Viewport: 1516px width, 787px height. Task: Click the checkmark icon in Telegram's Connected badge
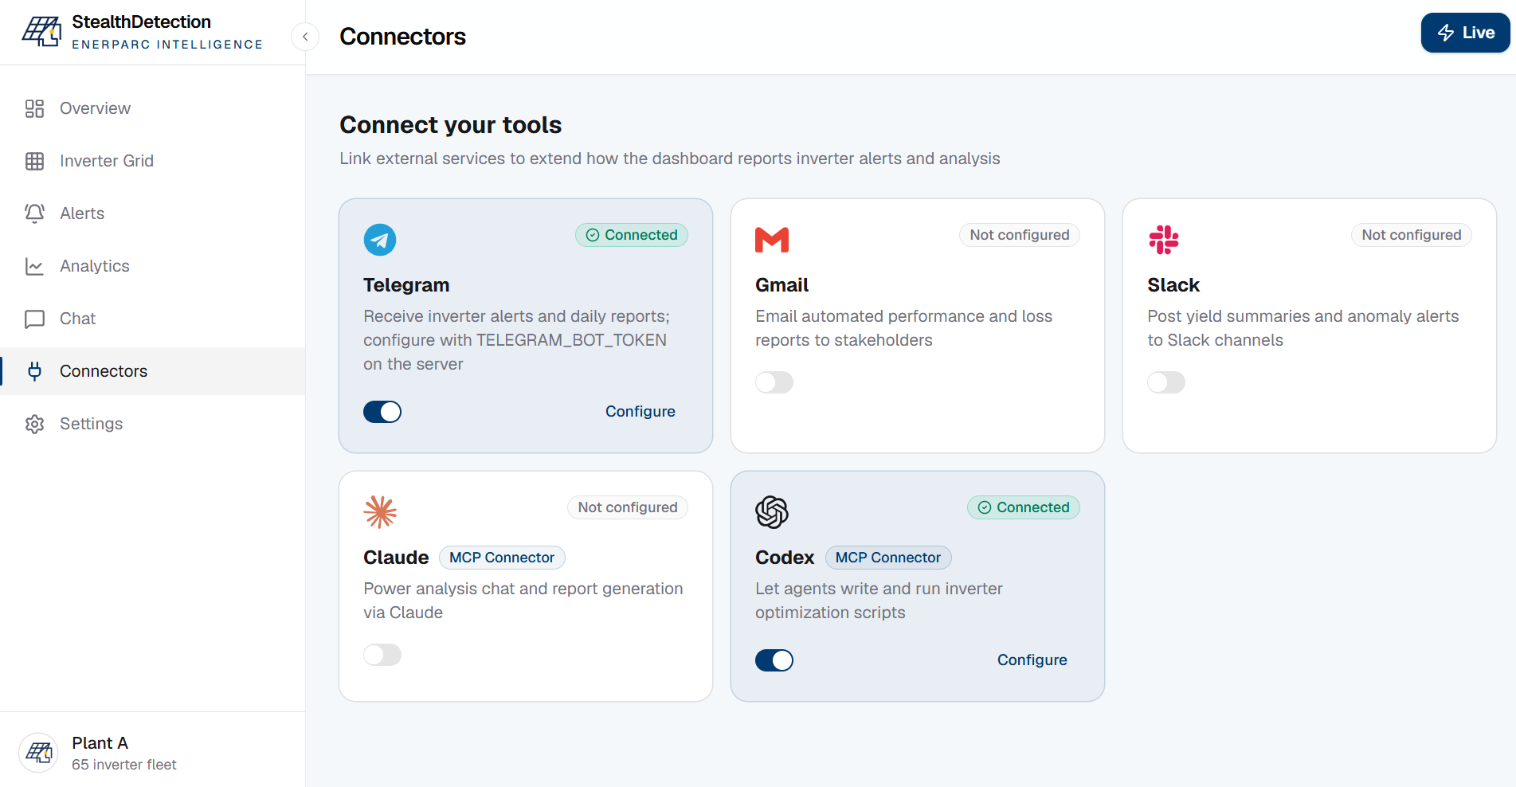point(593,235)
